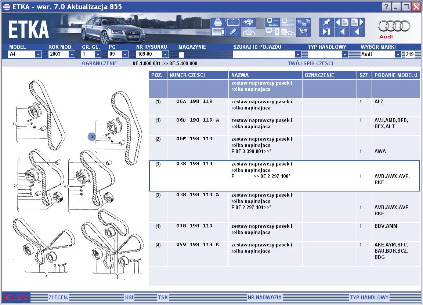Click the single left arrow back icon
This screenshot has width=423, height=305.
[357, 32]
